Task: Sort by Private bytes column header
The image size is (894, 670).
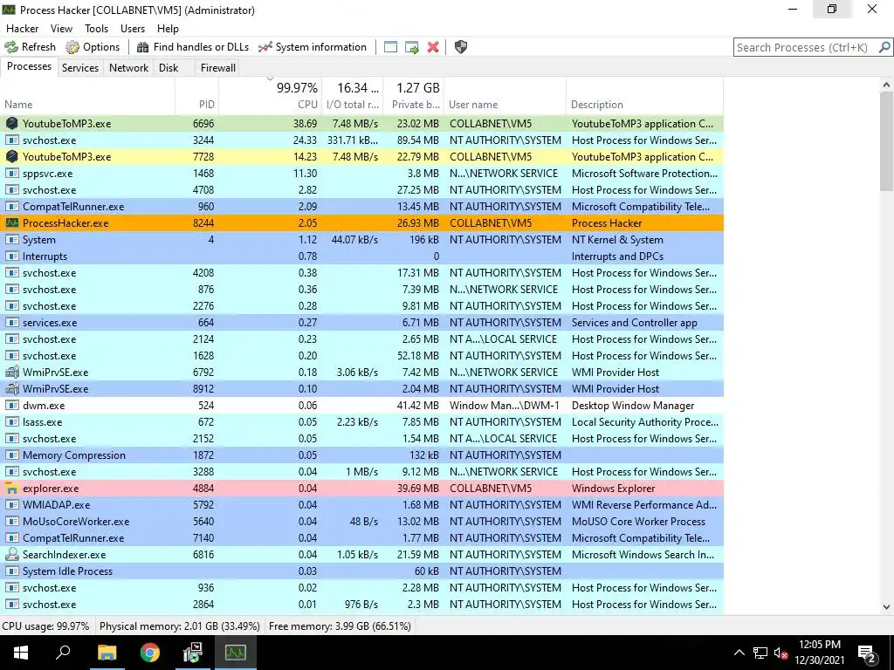Action: 413,96
